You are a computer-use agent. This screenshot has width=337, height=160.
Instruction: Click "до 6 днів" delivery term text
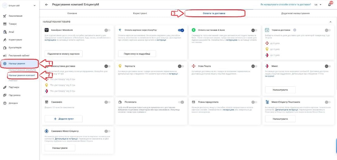275,43
